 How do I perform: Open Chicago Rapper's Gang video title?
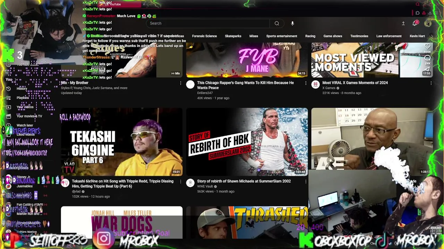point(246,85)
